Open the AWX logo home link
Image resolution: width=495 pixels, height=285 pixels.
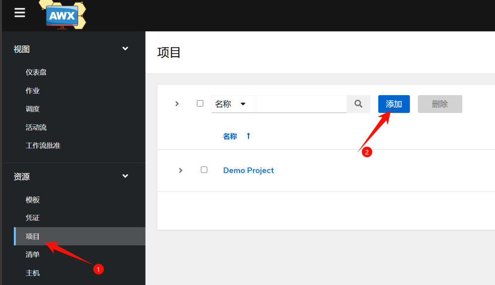point(62,15)
